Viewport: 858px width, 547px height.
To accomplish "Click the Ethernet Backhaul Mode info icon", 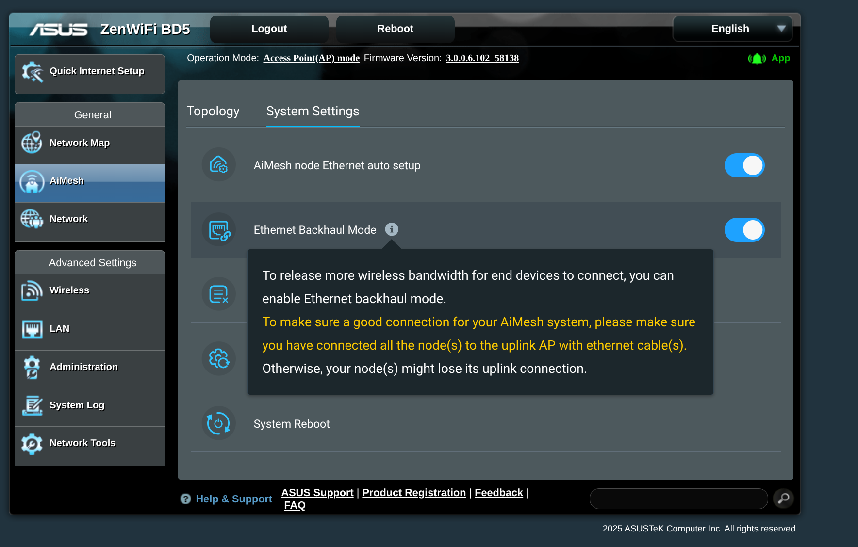I will click(392, 229).
